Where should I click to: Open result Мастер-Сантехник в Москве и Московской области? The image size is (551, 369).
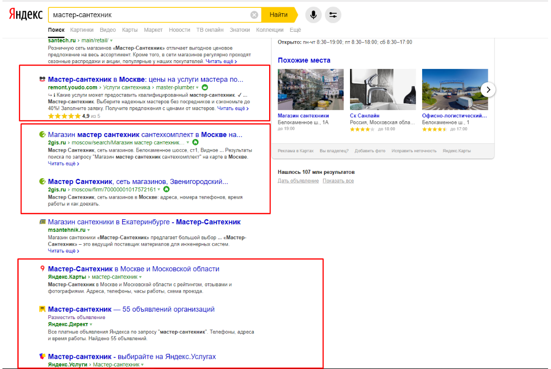[x=133, y=269]
